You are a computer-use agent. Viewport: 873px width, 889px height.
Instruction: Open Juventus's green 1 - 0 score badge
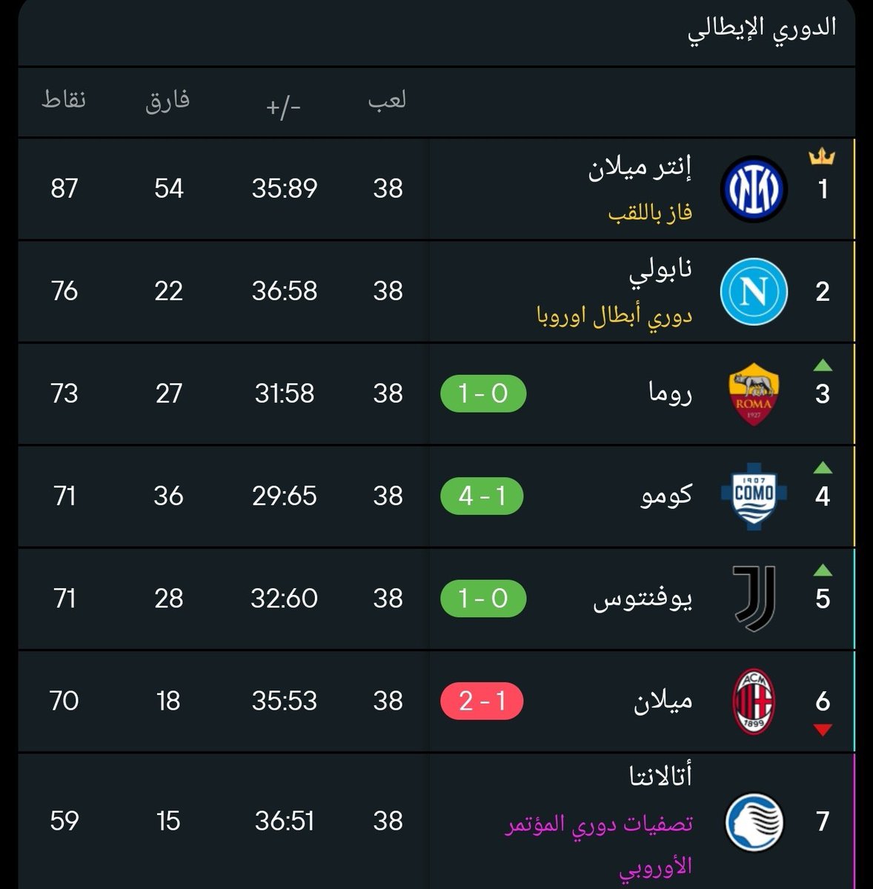tap(483, 599)
